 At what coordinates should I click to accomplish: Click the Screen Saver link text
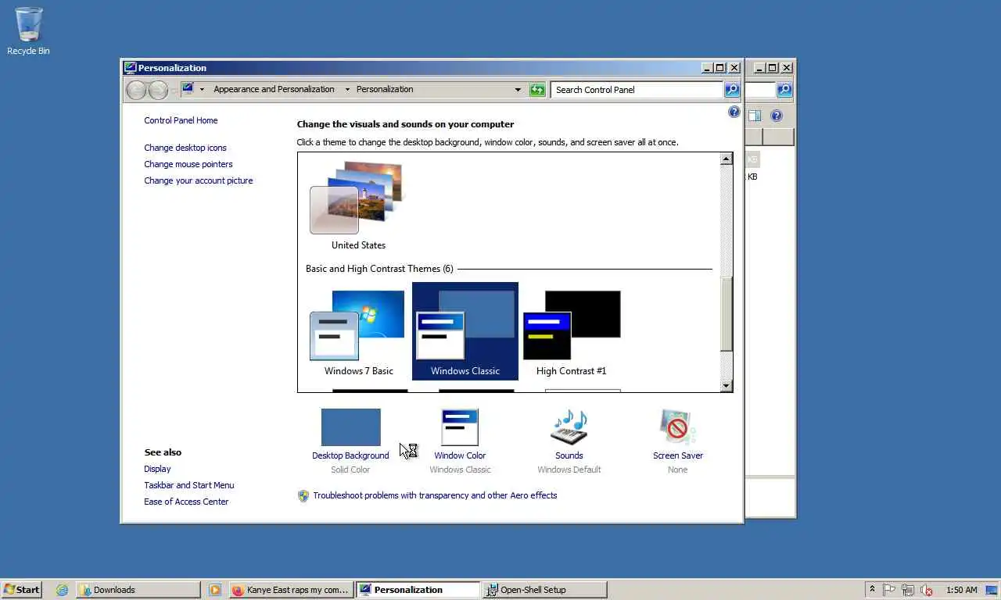click(678, 455)
